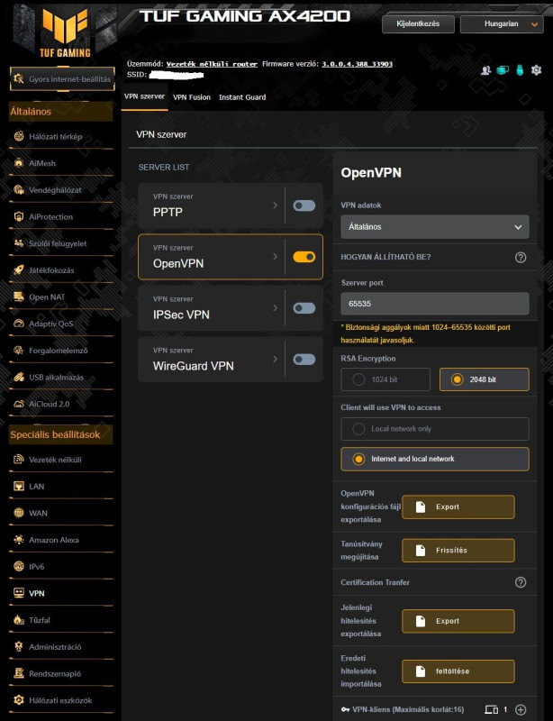The height and width of the screenshot is (721, 553).
Task: Open the Vezeték nélküli router mode link
Action: coord(212,64)
